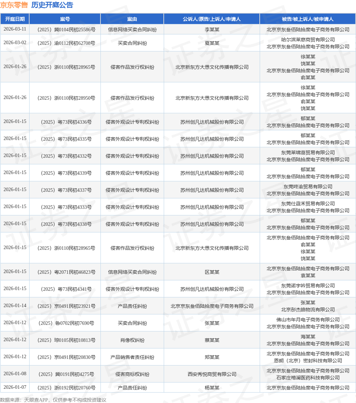Select the date 2026-01-14
356x403 pixels.
[15, 306]
